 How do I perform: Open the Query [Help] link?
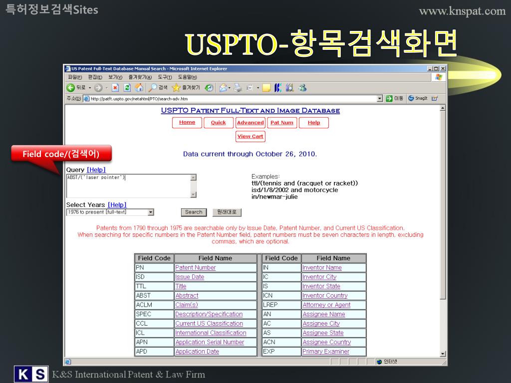coord(96,170)
